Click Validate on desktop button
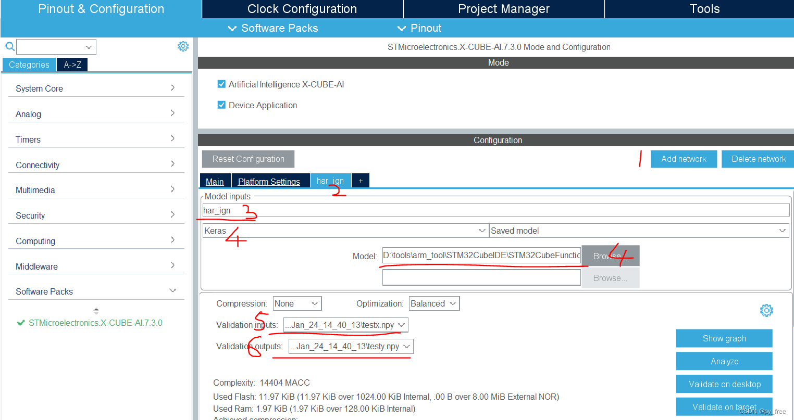 724,384
